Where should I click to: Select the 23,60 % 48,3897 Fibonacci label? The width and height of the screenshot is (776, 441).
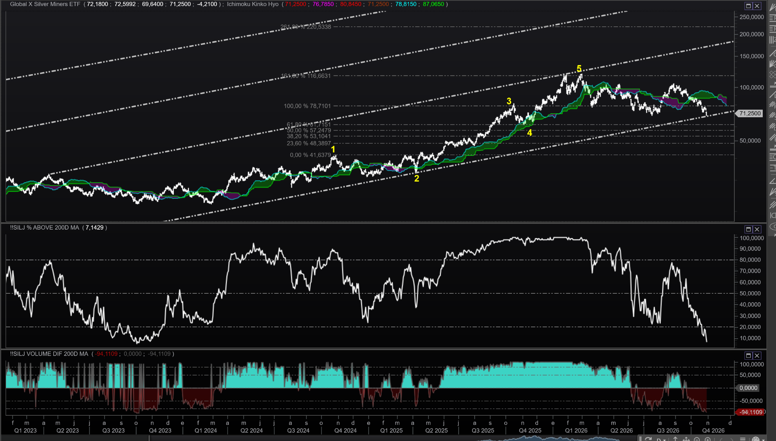(309, 143)
